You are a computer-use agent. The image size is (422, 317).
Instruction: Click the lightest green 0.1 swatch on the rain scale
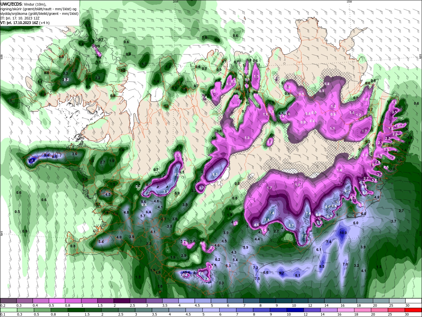coord(8,310)
